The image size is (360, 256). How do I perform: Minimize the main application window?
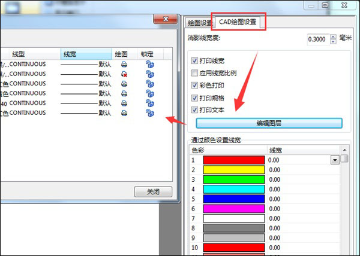point(311,5)
